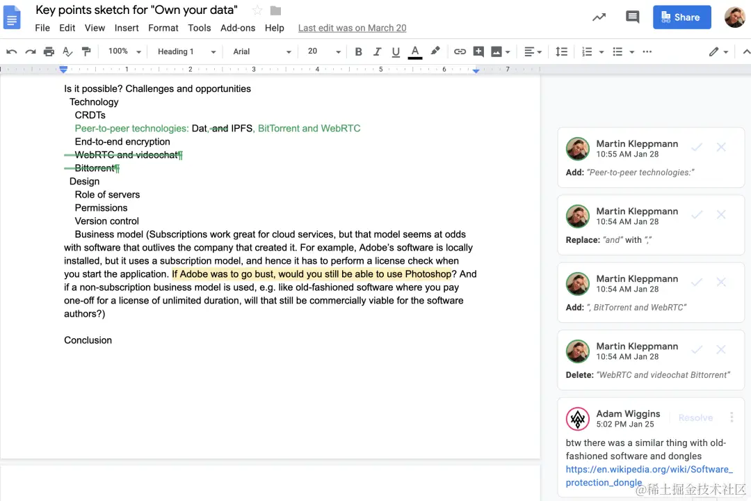Click the document title to rename
751x501 pixels.
pyautogui.click(x=136, y=10)
